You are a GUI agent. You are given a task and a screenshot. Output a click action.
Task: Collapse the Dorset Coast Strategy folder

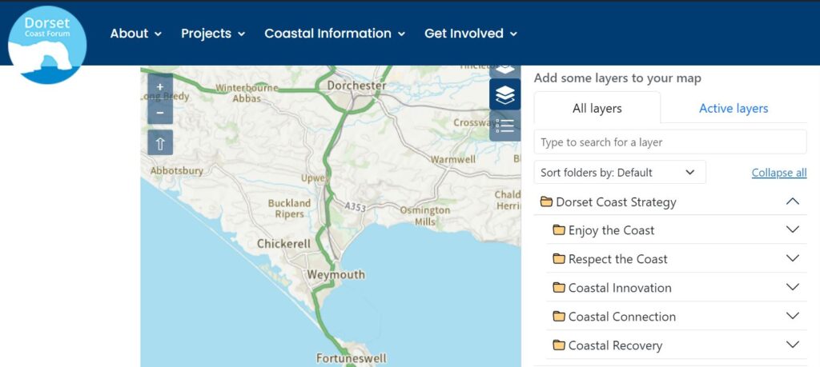[793, 201]
